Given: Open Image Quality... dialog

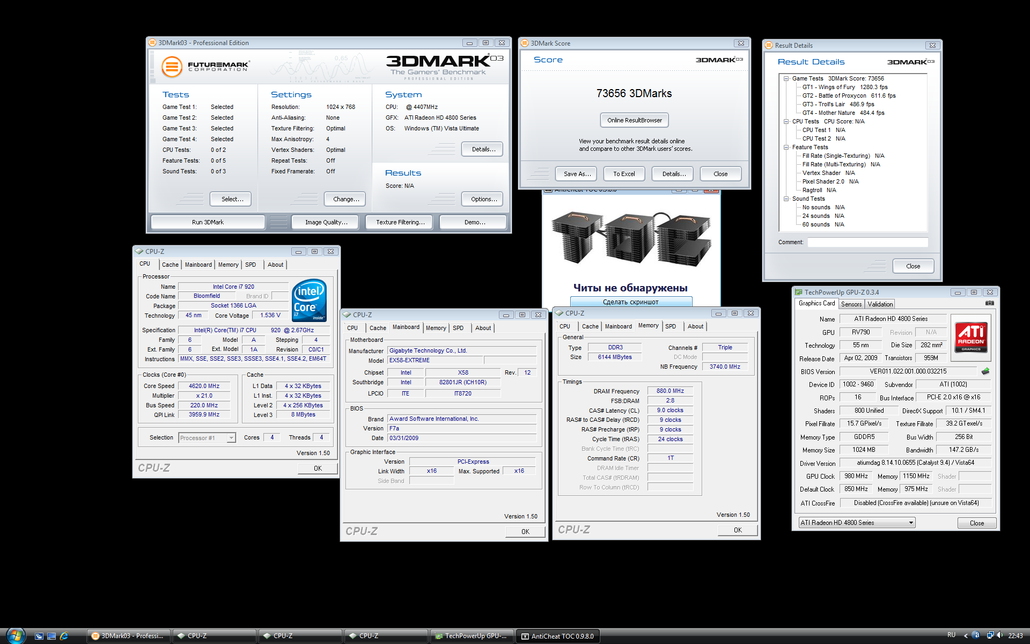Looking at the screenshot, I should [326, 222].
